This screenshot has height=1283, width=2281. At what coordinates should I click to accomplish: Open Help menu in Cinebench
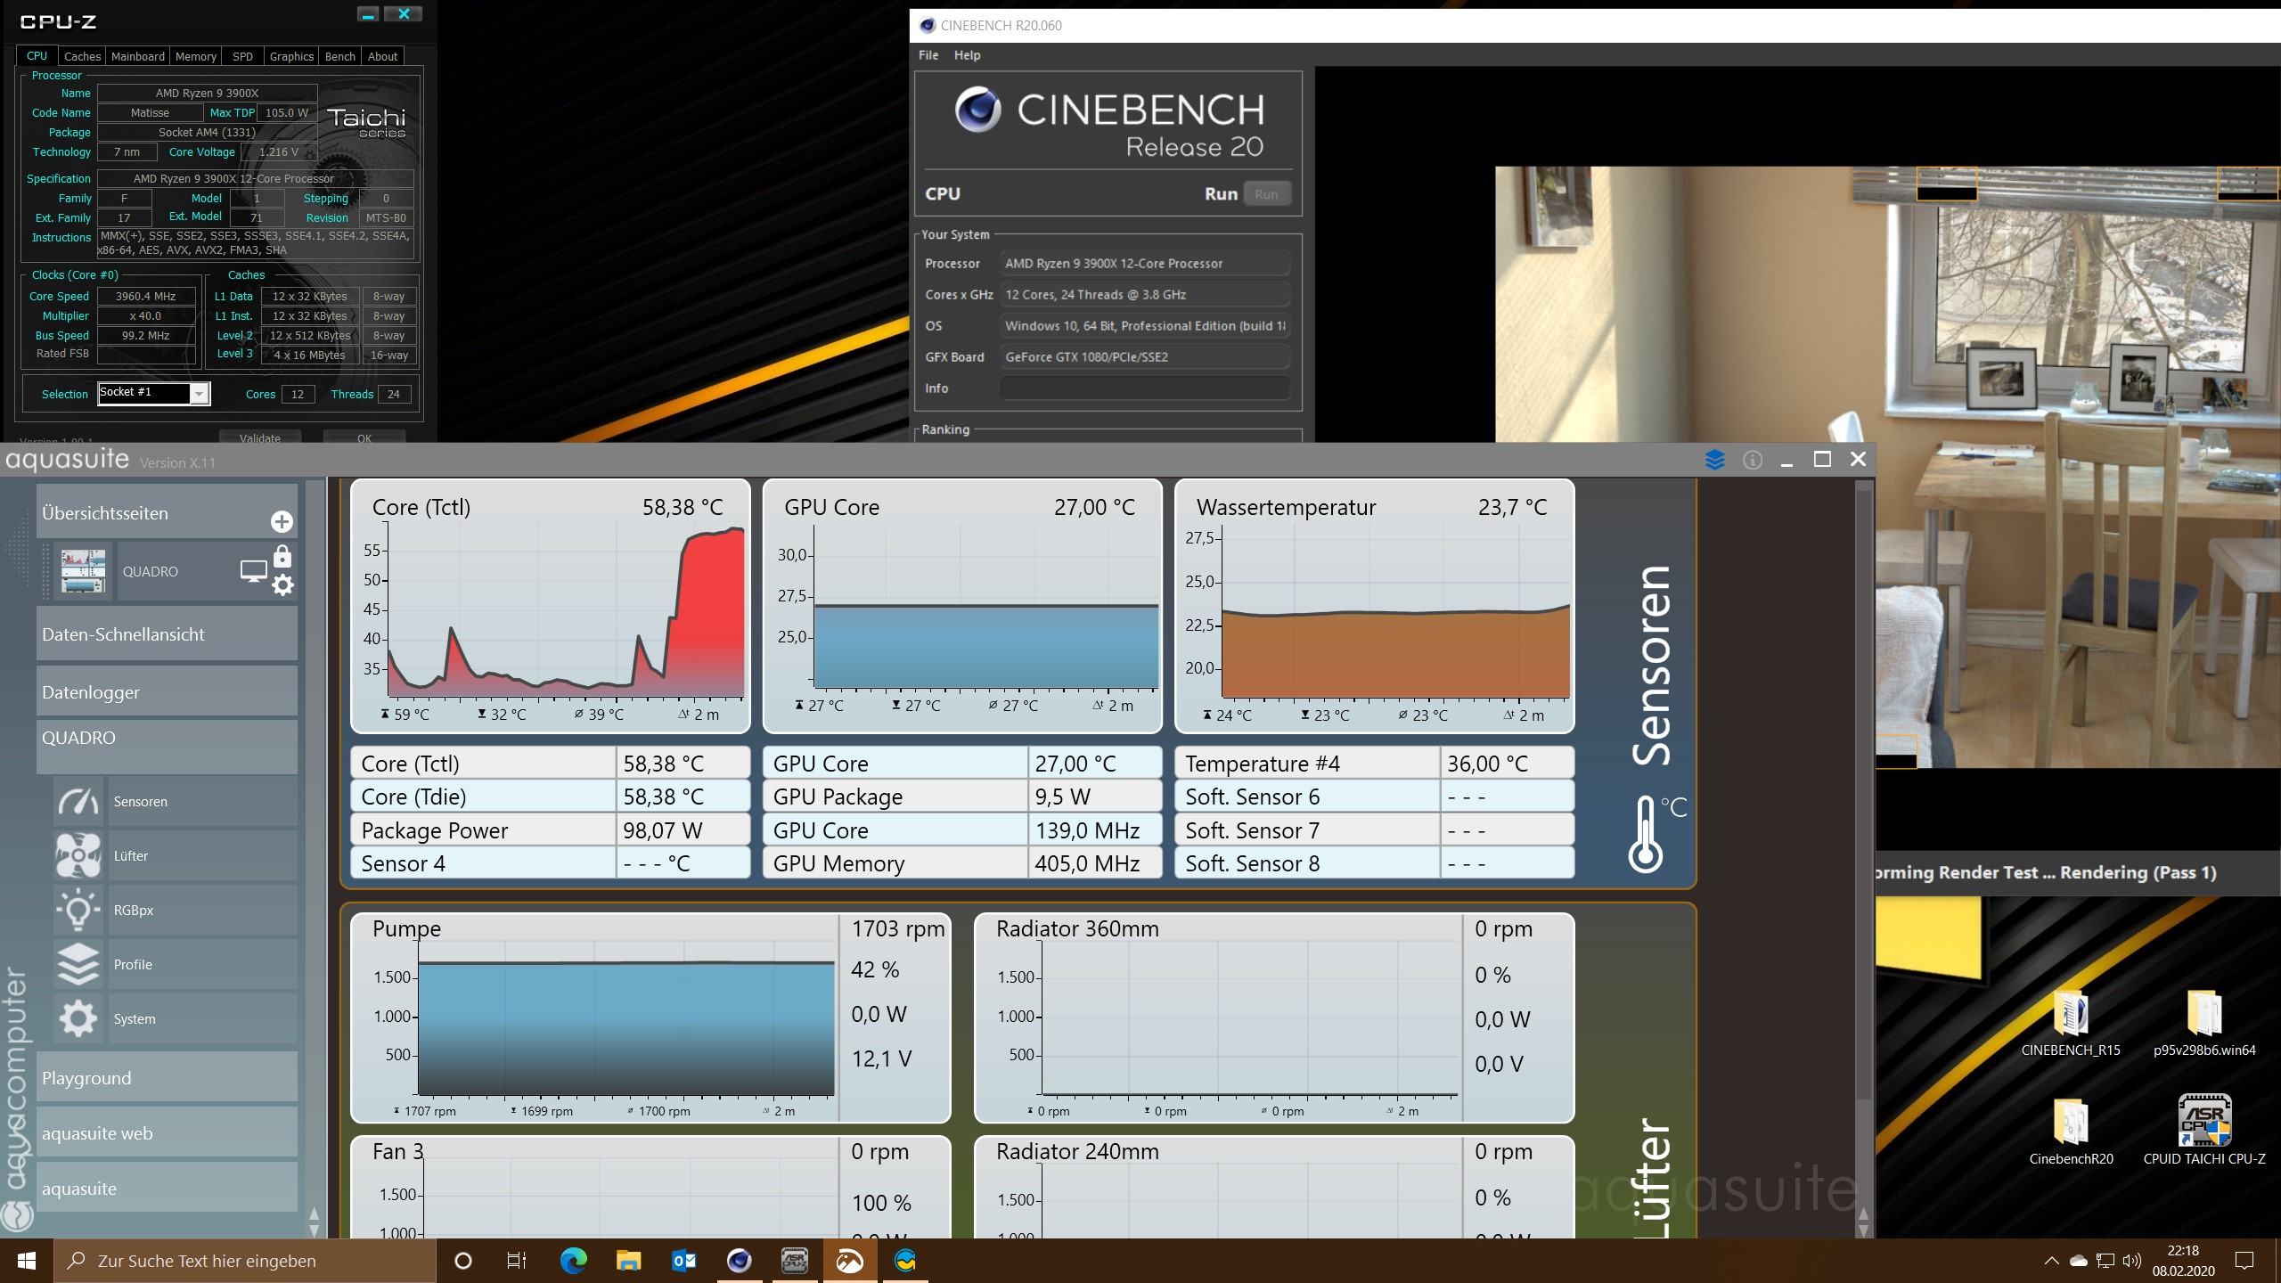click(968, 55)
